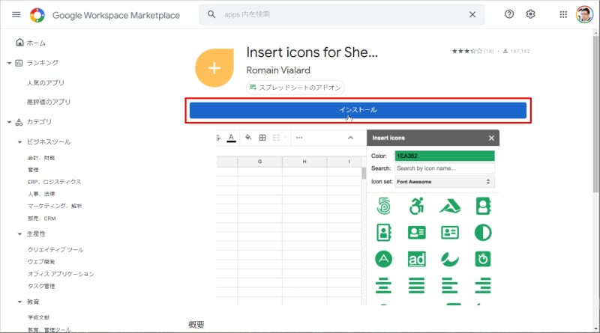Focus the apps search field
Screen dimensions: 600x333
click(x=340, y=14)
